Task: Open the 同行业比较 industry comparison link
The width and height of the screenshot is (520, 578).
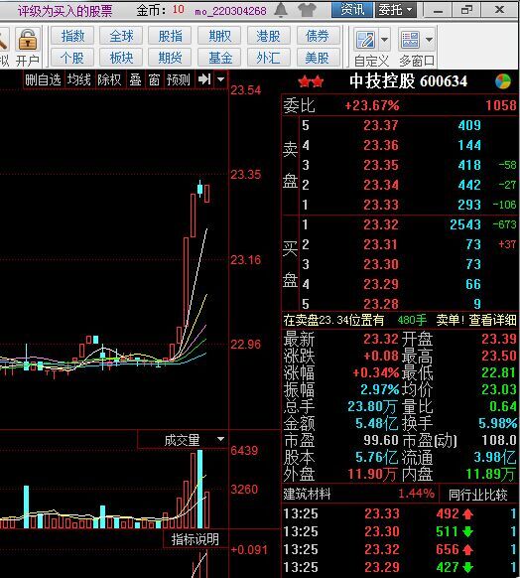Action: (x=478, y=495)
